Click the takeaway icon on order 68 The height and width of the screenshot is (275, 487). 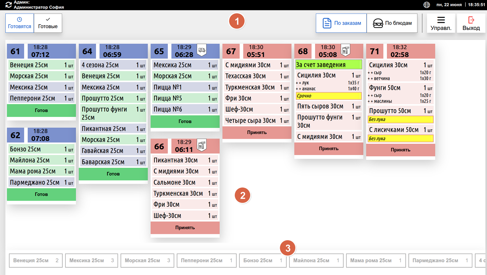coord(345,50)
